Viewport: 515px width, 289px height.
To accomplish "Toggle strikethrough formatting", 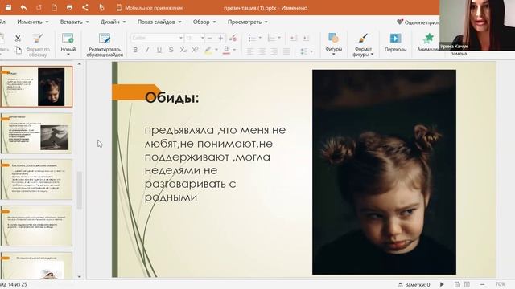I will pos(171,50).
